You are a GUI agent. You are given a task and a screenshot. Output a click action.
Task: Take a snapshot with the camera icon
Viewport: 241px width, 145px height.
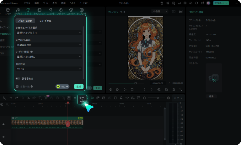tap(166, 90)
